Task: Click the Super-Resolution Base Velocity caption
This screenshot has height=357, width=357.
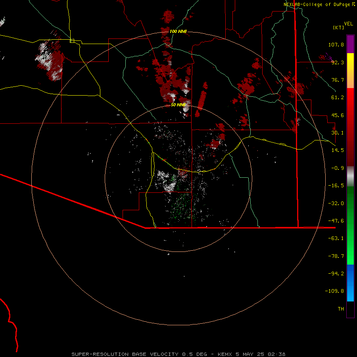Action: point(178,354)
